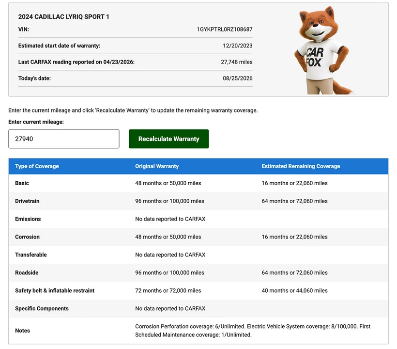
Task: Click the Corrosion Perforation coverage notes text
Action: tap(253, 331)
